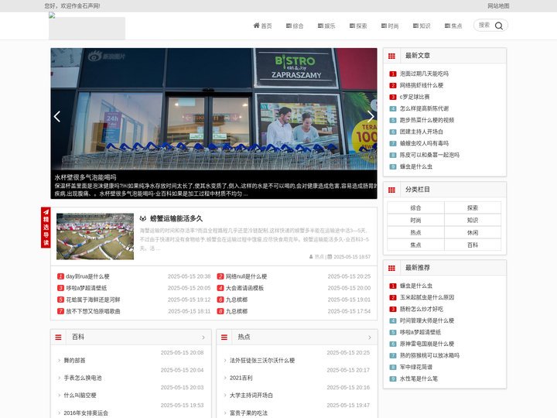Open 热点 entry 大学主持词开场白
The image size is (557, 418).
click(251, 396)
